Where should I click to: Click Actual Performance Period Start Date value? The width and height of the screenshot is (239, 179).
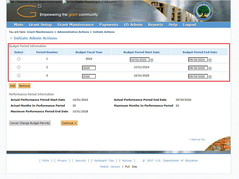click(80, 100)
